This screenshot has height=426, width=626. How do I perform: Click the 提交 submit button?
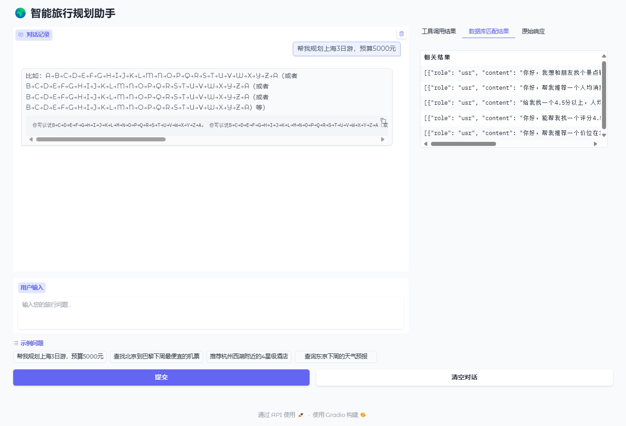(x=161, y=378)
